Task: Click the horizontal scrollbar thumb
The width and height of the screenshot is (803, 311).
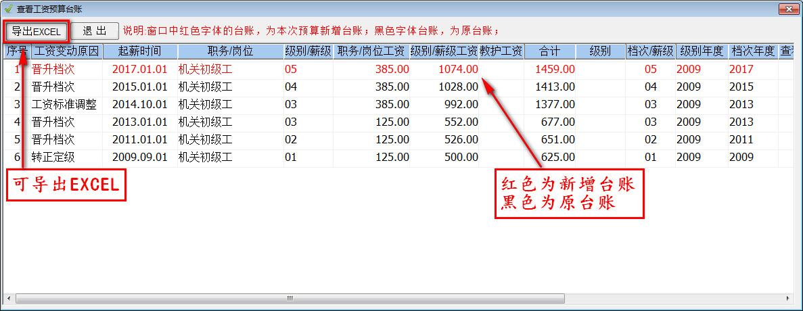Action: pos(290,298)
